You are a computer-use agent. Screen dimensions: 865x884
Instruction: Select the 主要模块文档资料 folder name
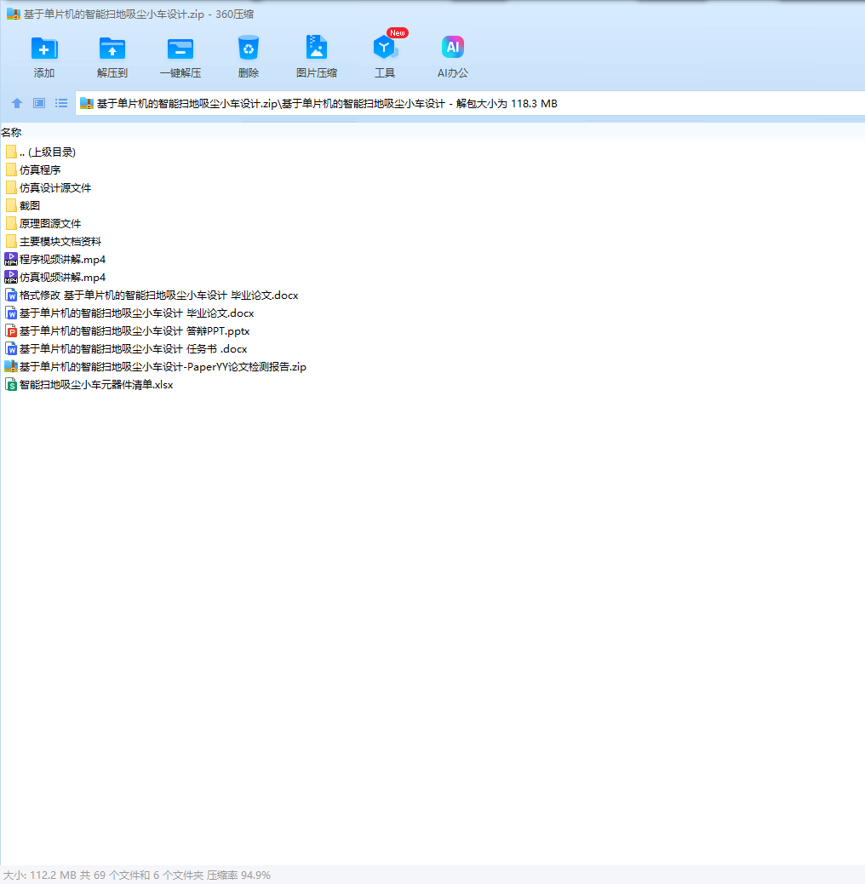(60, 241)
